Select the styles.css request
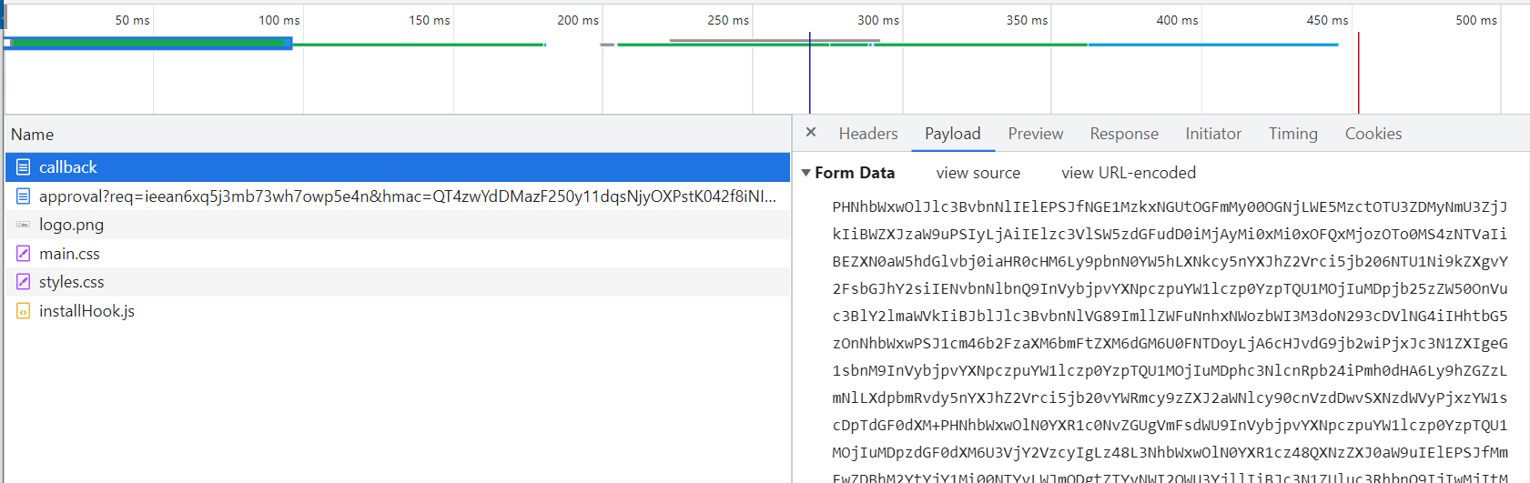This screenshot has width=1530, height=483. (x=398, y=282)
